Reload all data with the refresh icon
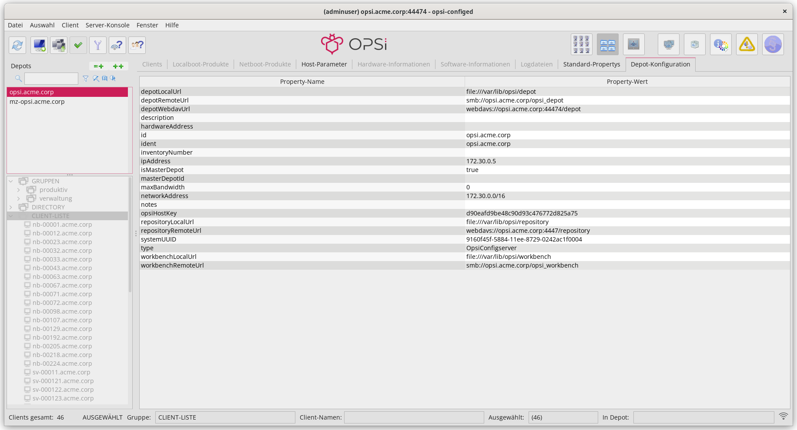The width and height of the screenshot is (797, 430). pos(17,45)
